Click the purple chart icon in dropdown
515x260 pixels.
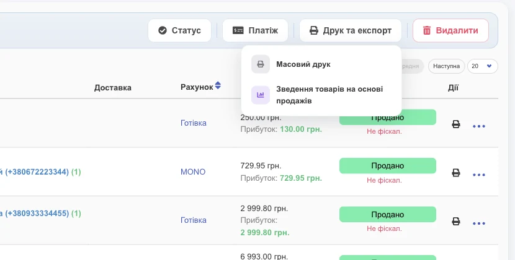261,95
